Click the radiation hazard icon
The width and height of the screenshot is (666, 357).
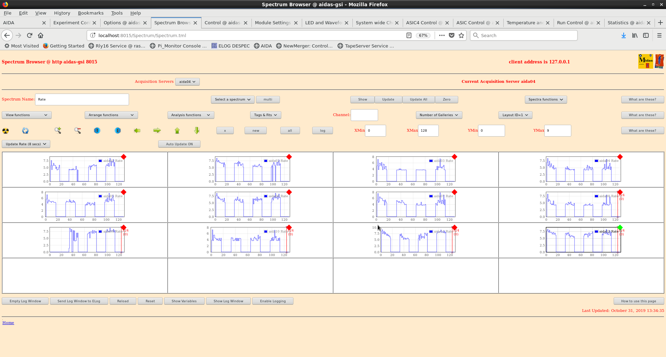pos(6,131)
